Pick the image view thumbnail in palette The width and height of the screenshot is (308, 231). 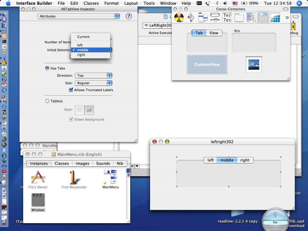[254, 65]
